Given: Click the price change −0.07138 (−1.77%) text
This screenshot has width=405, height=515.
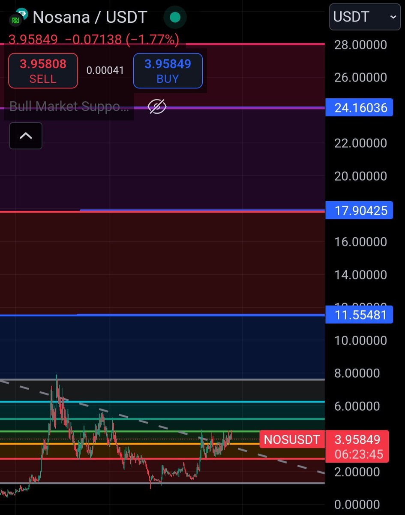Looking at the screenshot, I should click(122, 40).
